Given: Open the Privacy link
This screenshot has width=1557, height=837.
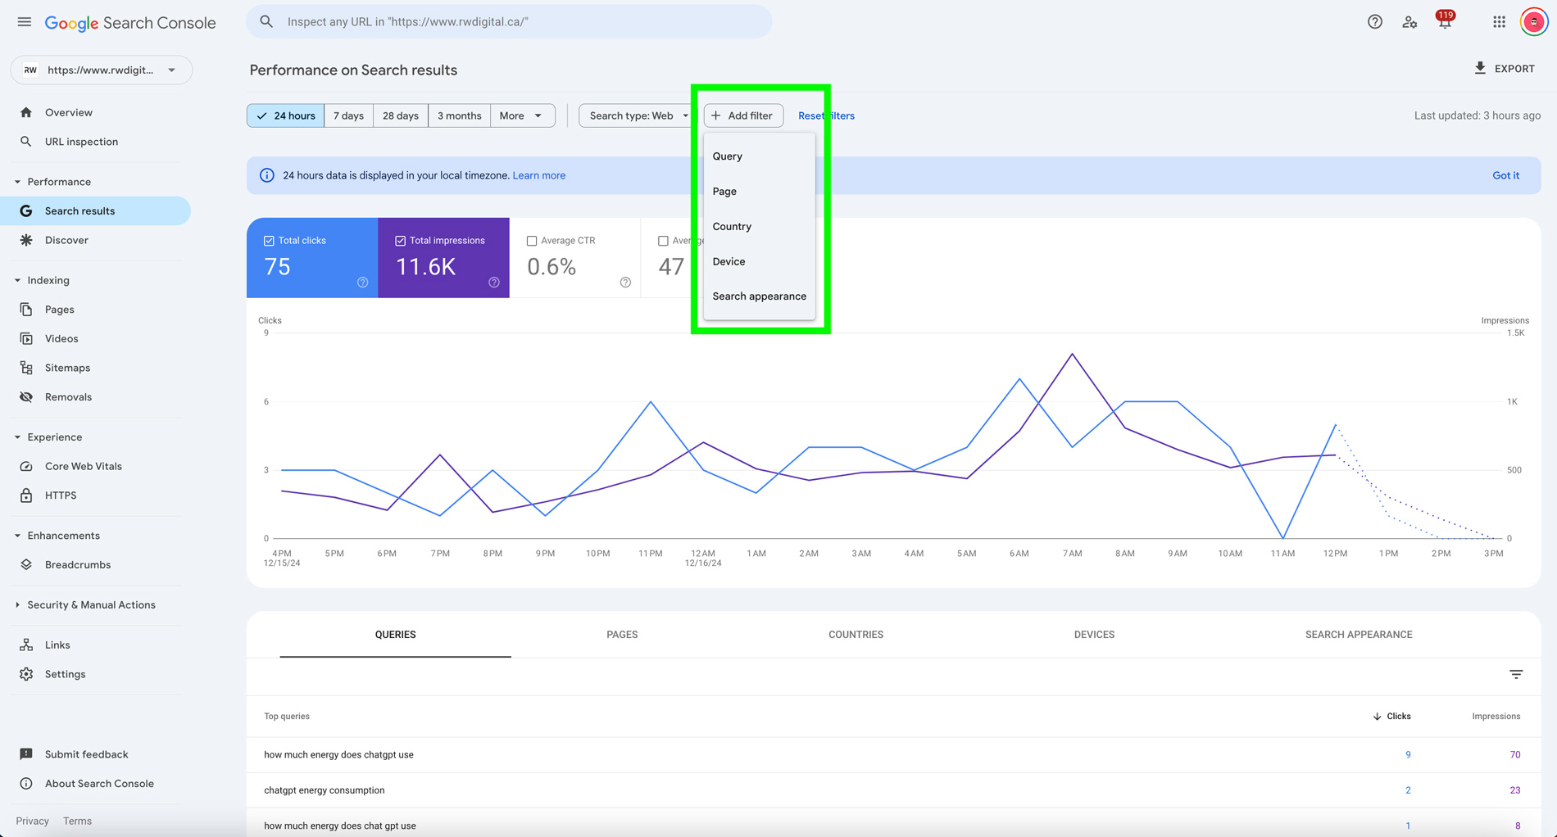Looking at the screenshot, I should [x=33, y=821].
